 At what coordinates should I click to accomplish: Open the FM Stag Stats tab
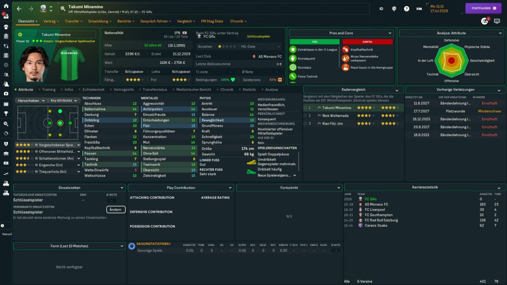point(212,21)
